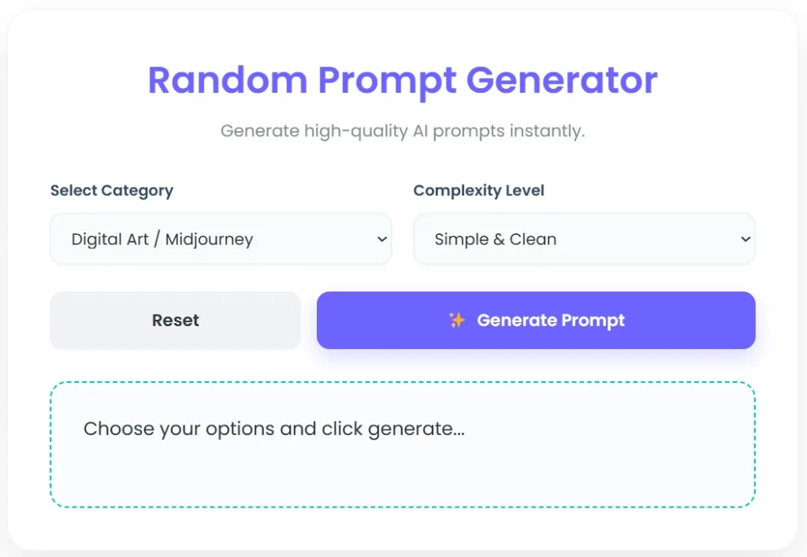
Task: Expand the 'Digital Art / Midjourney' combo box
Action: tap(221, 239)
